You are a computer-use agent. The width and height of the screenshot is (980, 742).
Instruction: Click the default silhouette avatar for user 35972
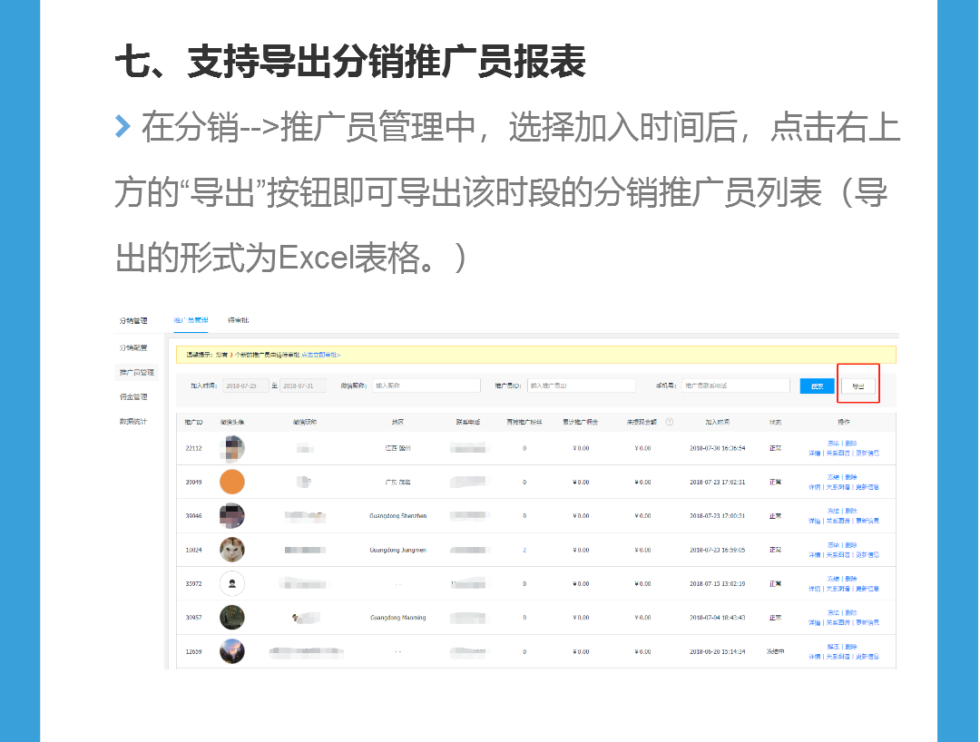[x=232, y=583]
